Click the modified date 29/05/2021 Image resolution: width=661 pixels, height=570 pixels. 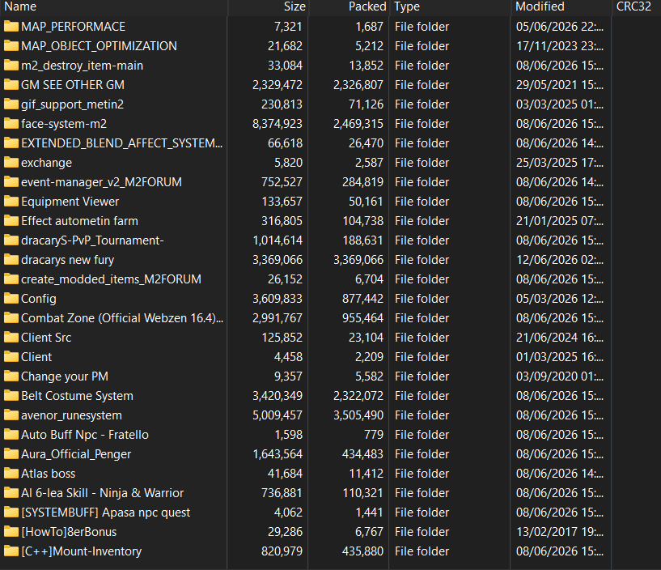pyautogui.click(x=560, y=85)
